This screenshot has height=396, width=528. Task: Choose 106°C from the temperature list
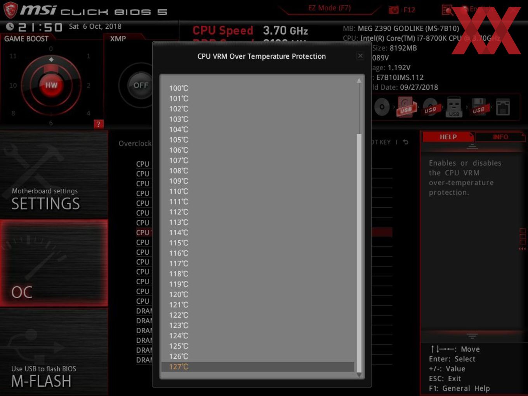pyautogui.click(x=258, y=150)
